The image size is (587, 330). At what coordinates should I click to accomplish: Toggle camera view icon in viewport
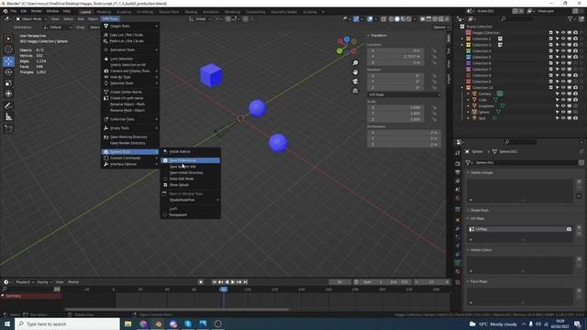click(355, 82)
